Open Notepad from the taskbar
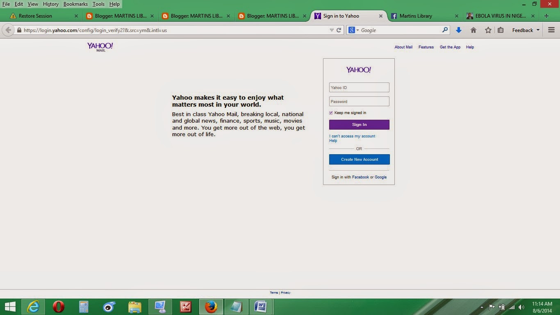 point(237,307)
